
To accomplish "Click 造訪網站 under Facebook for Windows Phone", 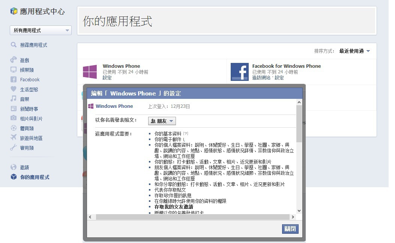I will click(x=261, y=78).
